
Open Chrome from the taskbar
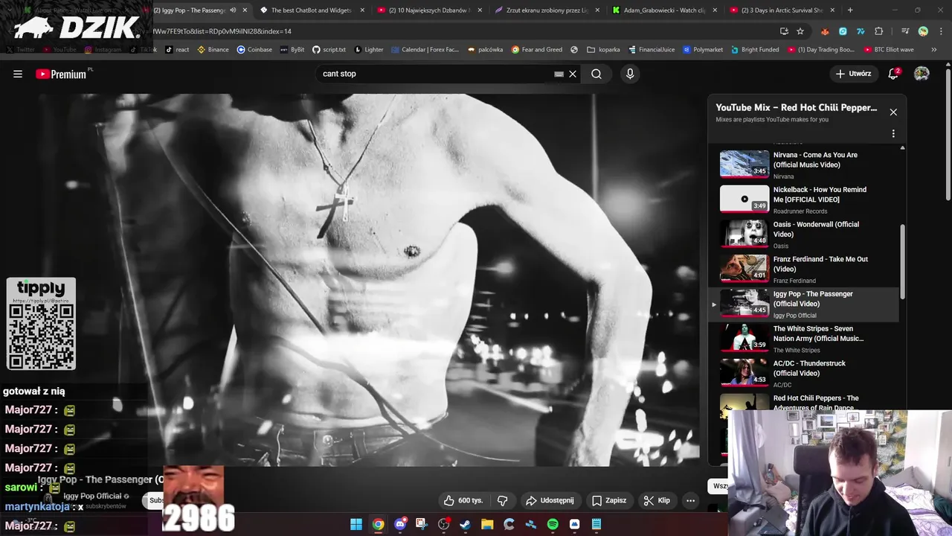pos(379,524)
